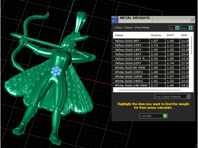Click the Calculate button

pos(153,116)
